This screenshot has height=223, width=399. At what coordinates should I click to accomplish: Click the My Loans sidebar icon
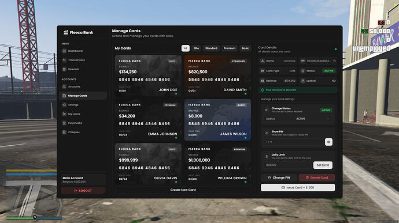pyautogui.click(x=64, y=114)
